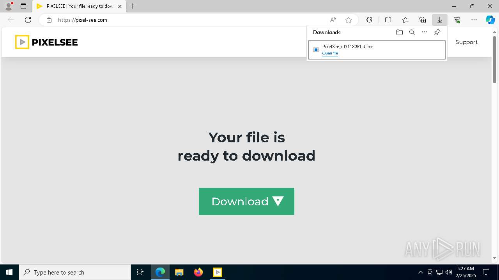Click the back navigation arrow

click(11, 20)
